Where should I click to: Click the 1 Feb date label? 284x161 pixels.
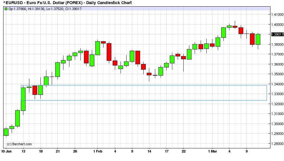coord(98,151)
